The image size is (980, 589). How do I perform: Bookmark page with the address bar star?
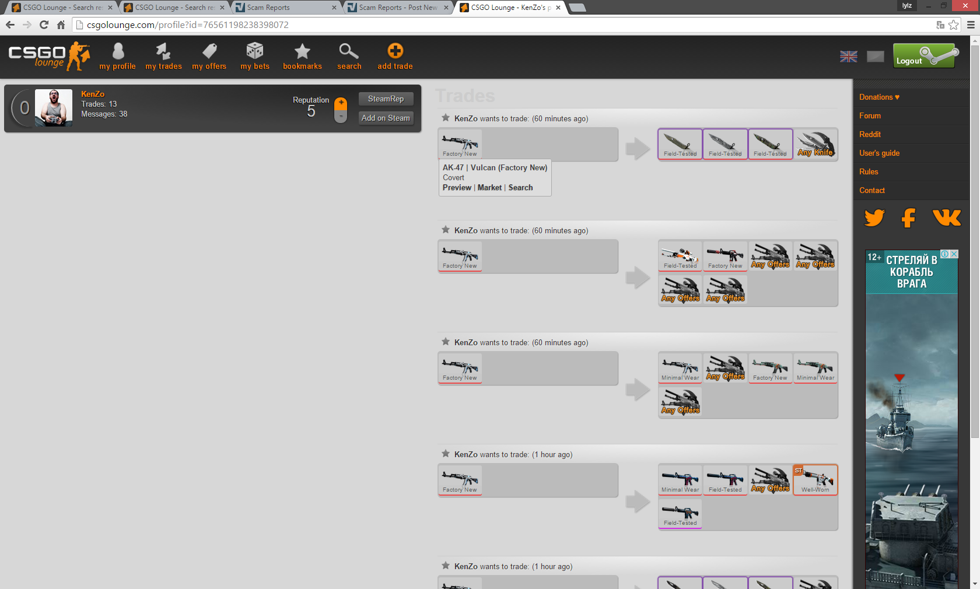[x=953, y=24]
